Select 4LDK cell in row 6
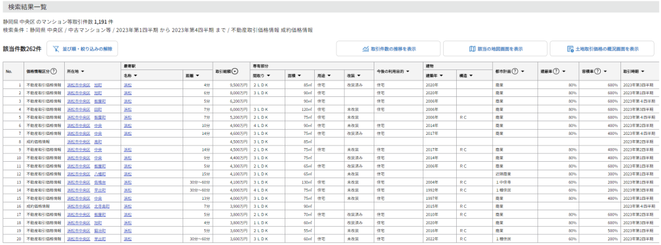661x245 pixels. [267, 126]
